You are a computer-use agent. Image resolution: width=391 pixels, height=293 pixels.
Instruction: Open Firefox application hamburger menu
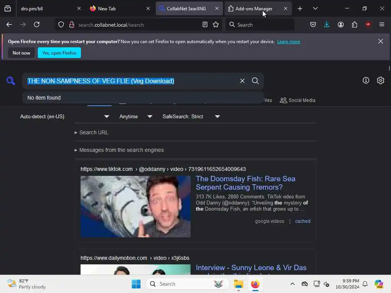coord(382,24)
